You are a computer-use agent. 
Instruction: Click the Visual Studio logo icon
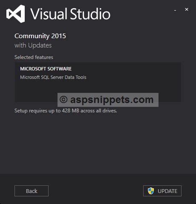pos(16,14)
